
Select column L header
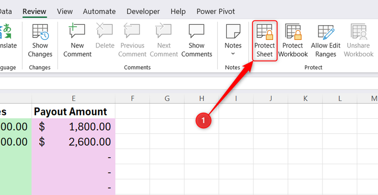pyautogui.click(x=340, y=99)
